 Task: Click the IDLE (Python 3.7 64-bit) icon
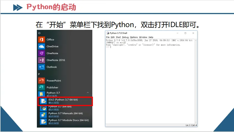tap(43, 101)
